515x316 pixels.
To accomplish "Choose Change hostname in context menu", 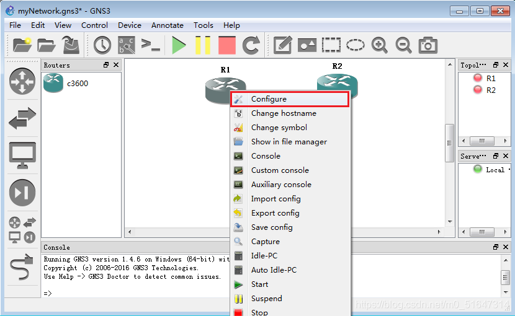I will pos(290,113).
